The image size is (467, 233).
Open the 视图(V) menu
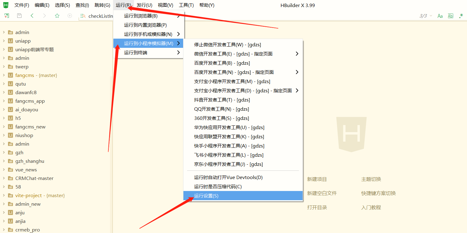(x=165, y=5)
